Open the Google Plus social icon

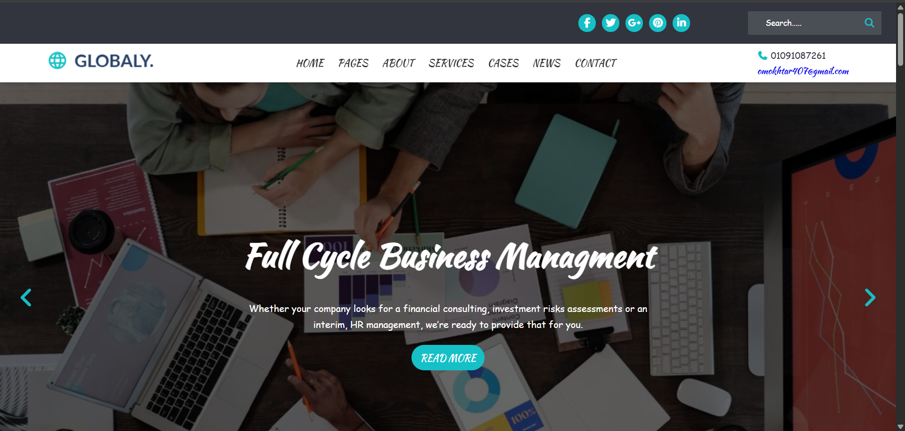coord(634,23)
